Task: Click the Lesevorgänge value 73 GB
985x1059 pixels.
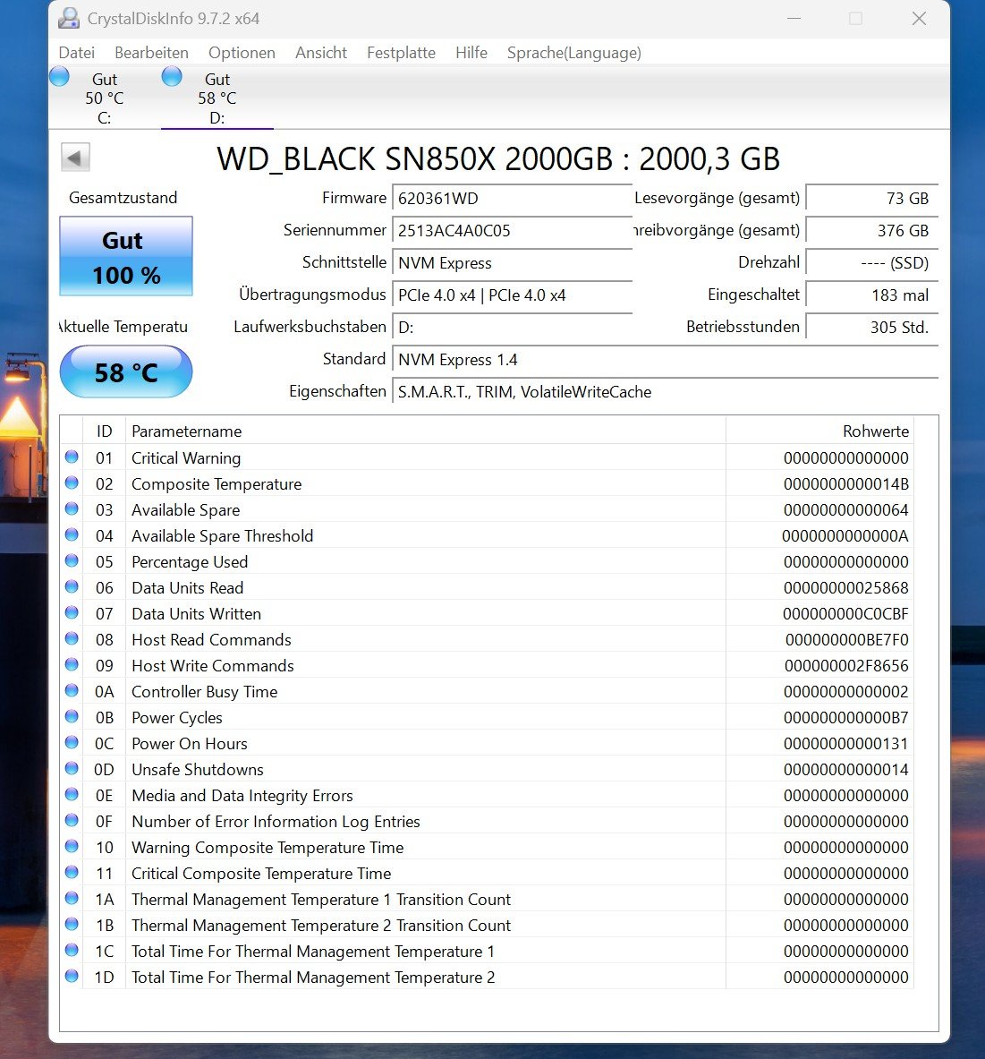Action: 871,199
